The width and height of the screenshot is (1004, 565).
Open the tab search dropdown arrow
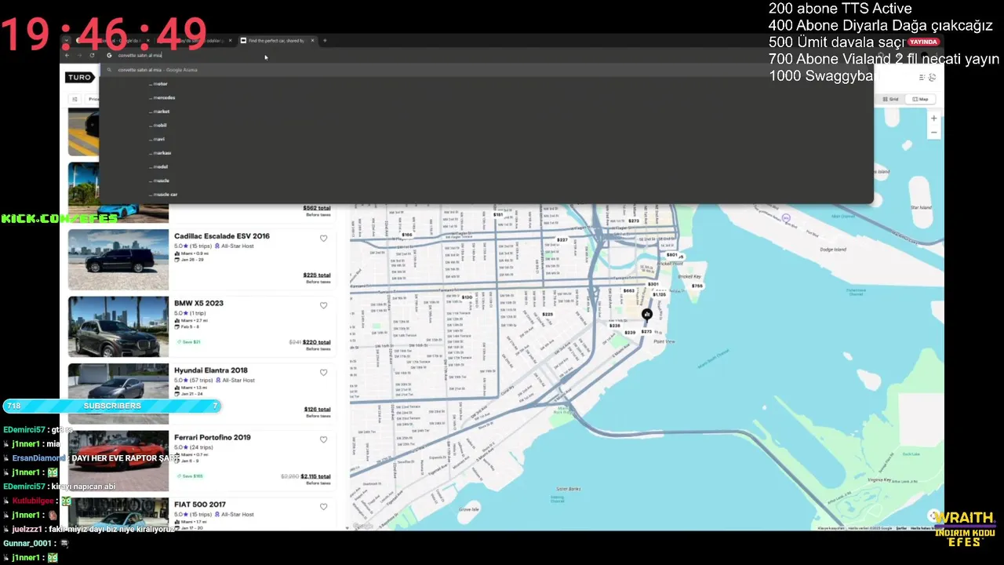click(x=67, y=41)
